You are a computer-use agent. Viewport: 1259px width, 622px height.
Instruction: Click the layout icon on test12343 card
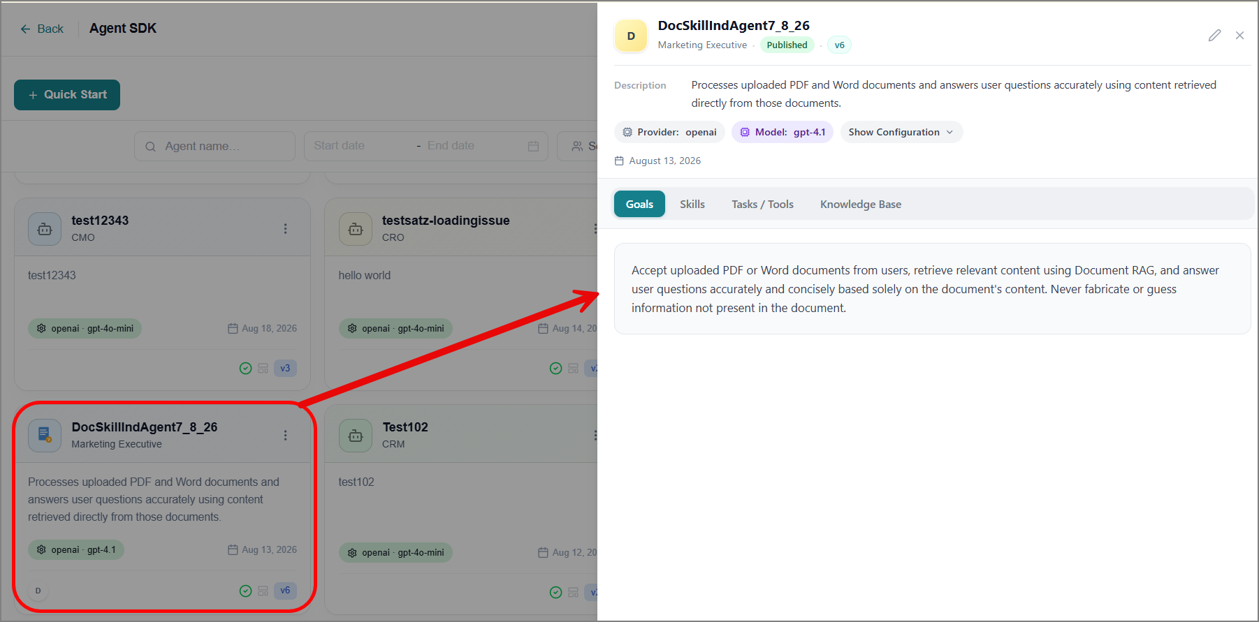click(x=263, y=368)
